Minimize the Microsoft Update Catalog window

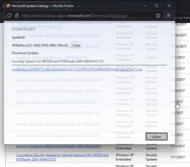pos(144,6)
